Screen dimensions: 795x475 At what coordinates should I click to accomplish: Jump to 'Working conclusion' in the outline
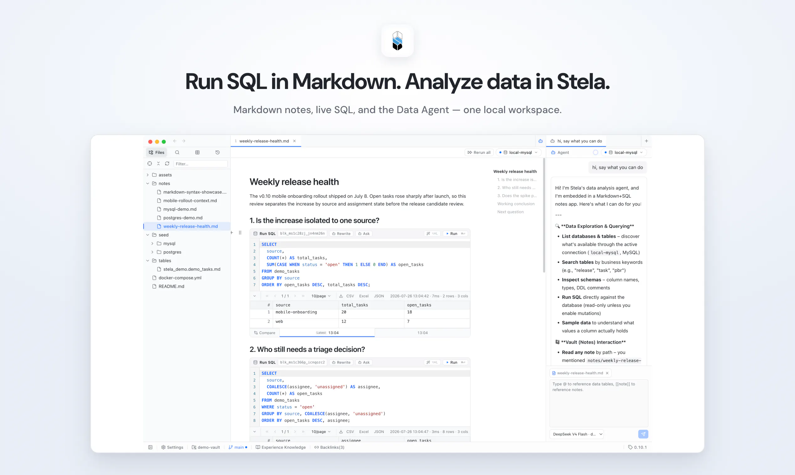(x=516, y=204)
